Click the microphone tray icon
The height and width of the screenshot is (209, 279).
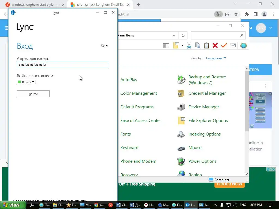222,205
